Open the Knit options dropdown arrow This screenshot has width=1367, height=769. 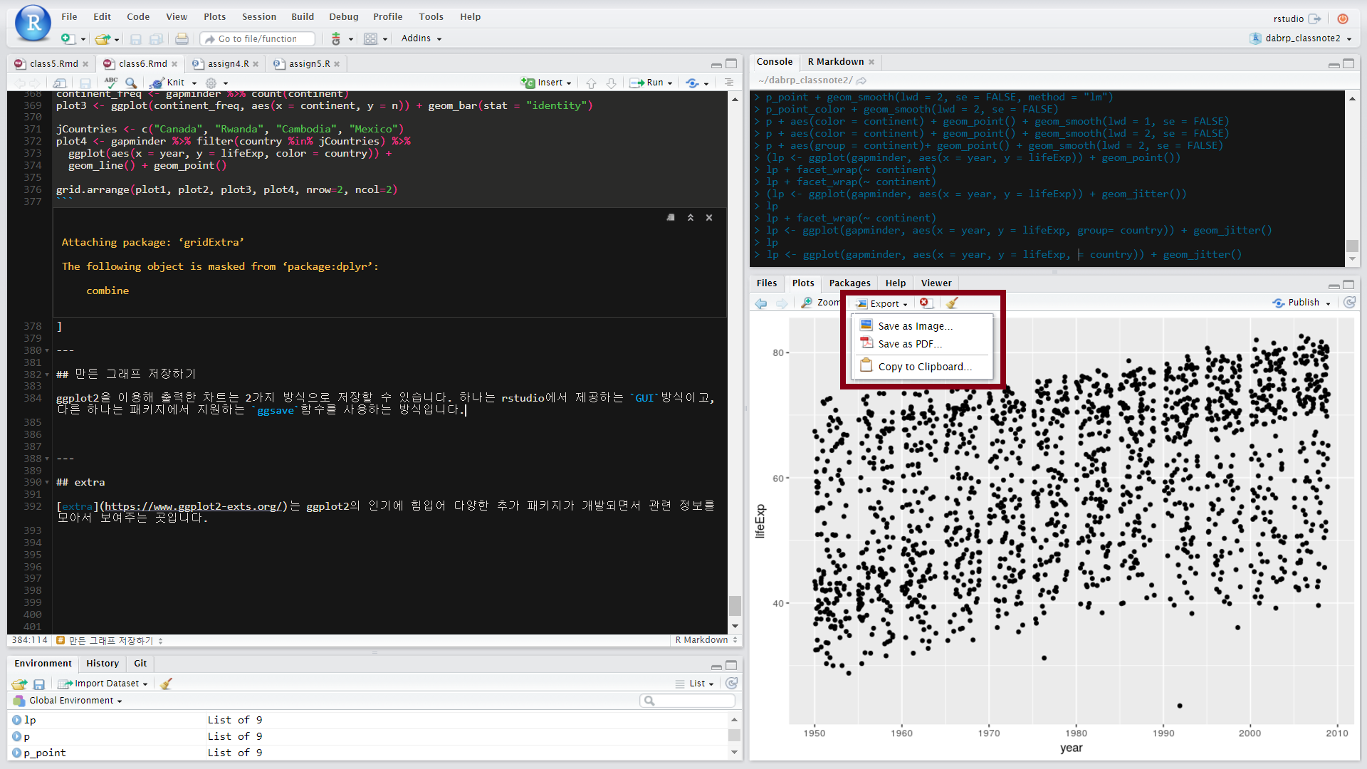(194, 83)
